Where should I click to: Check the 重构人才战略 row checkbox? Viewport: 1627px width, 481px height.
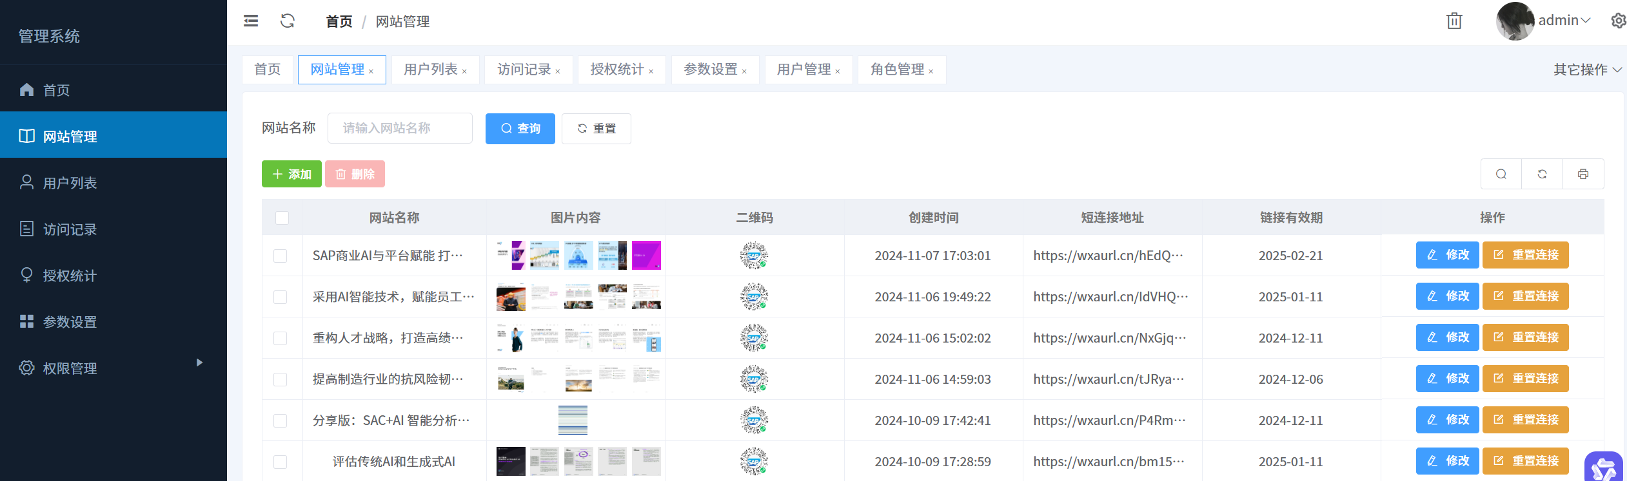click(281, 338)
